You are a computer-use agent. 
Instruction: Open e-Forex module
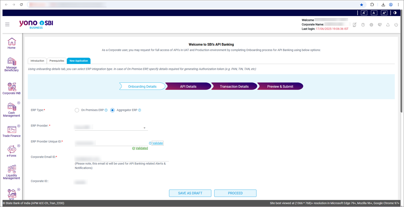[x=12, y=151]
